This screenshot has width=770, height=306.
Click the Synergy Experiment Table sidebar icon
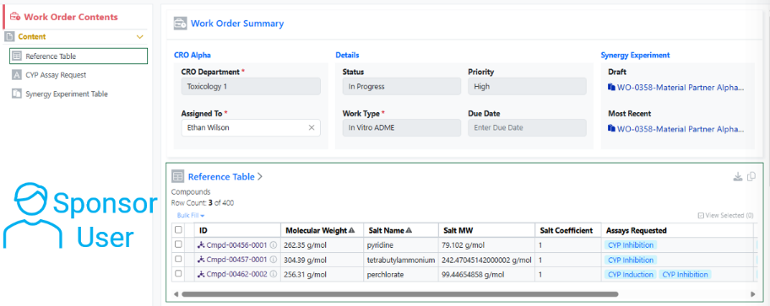pyautogui.click(x=17, y=94)
